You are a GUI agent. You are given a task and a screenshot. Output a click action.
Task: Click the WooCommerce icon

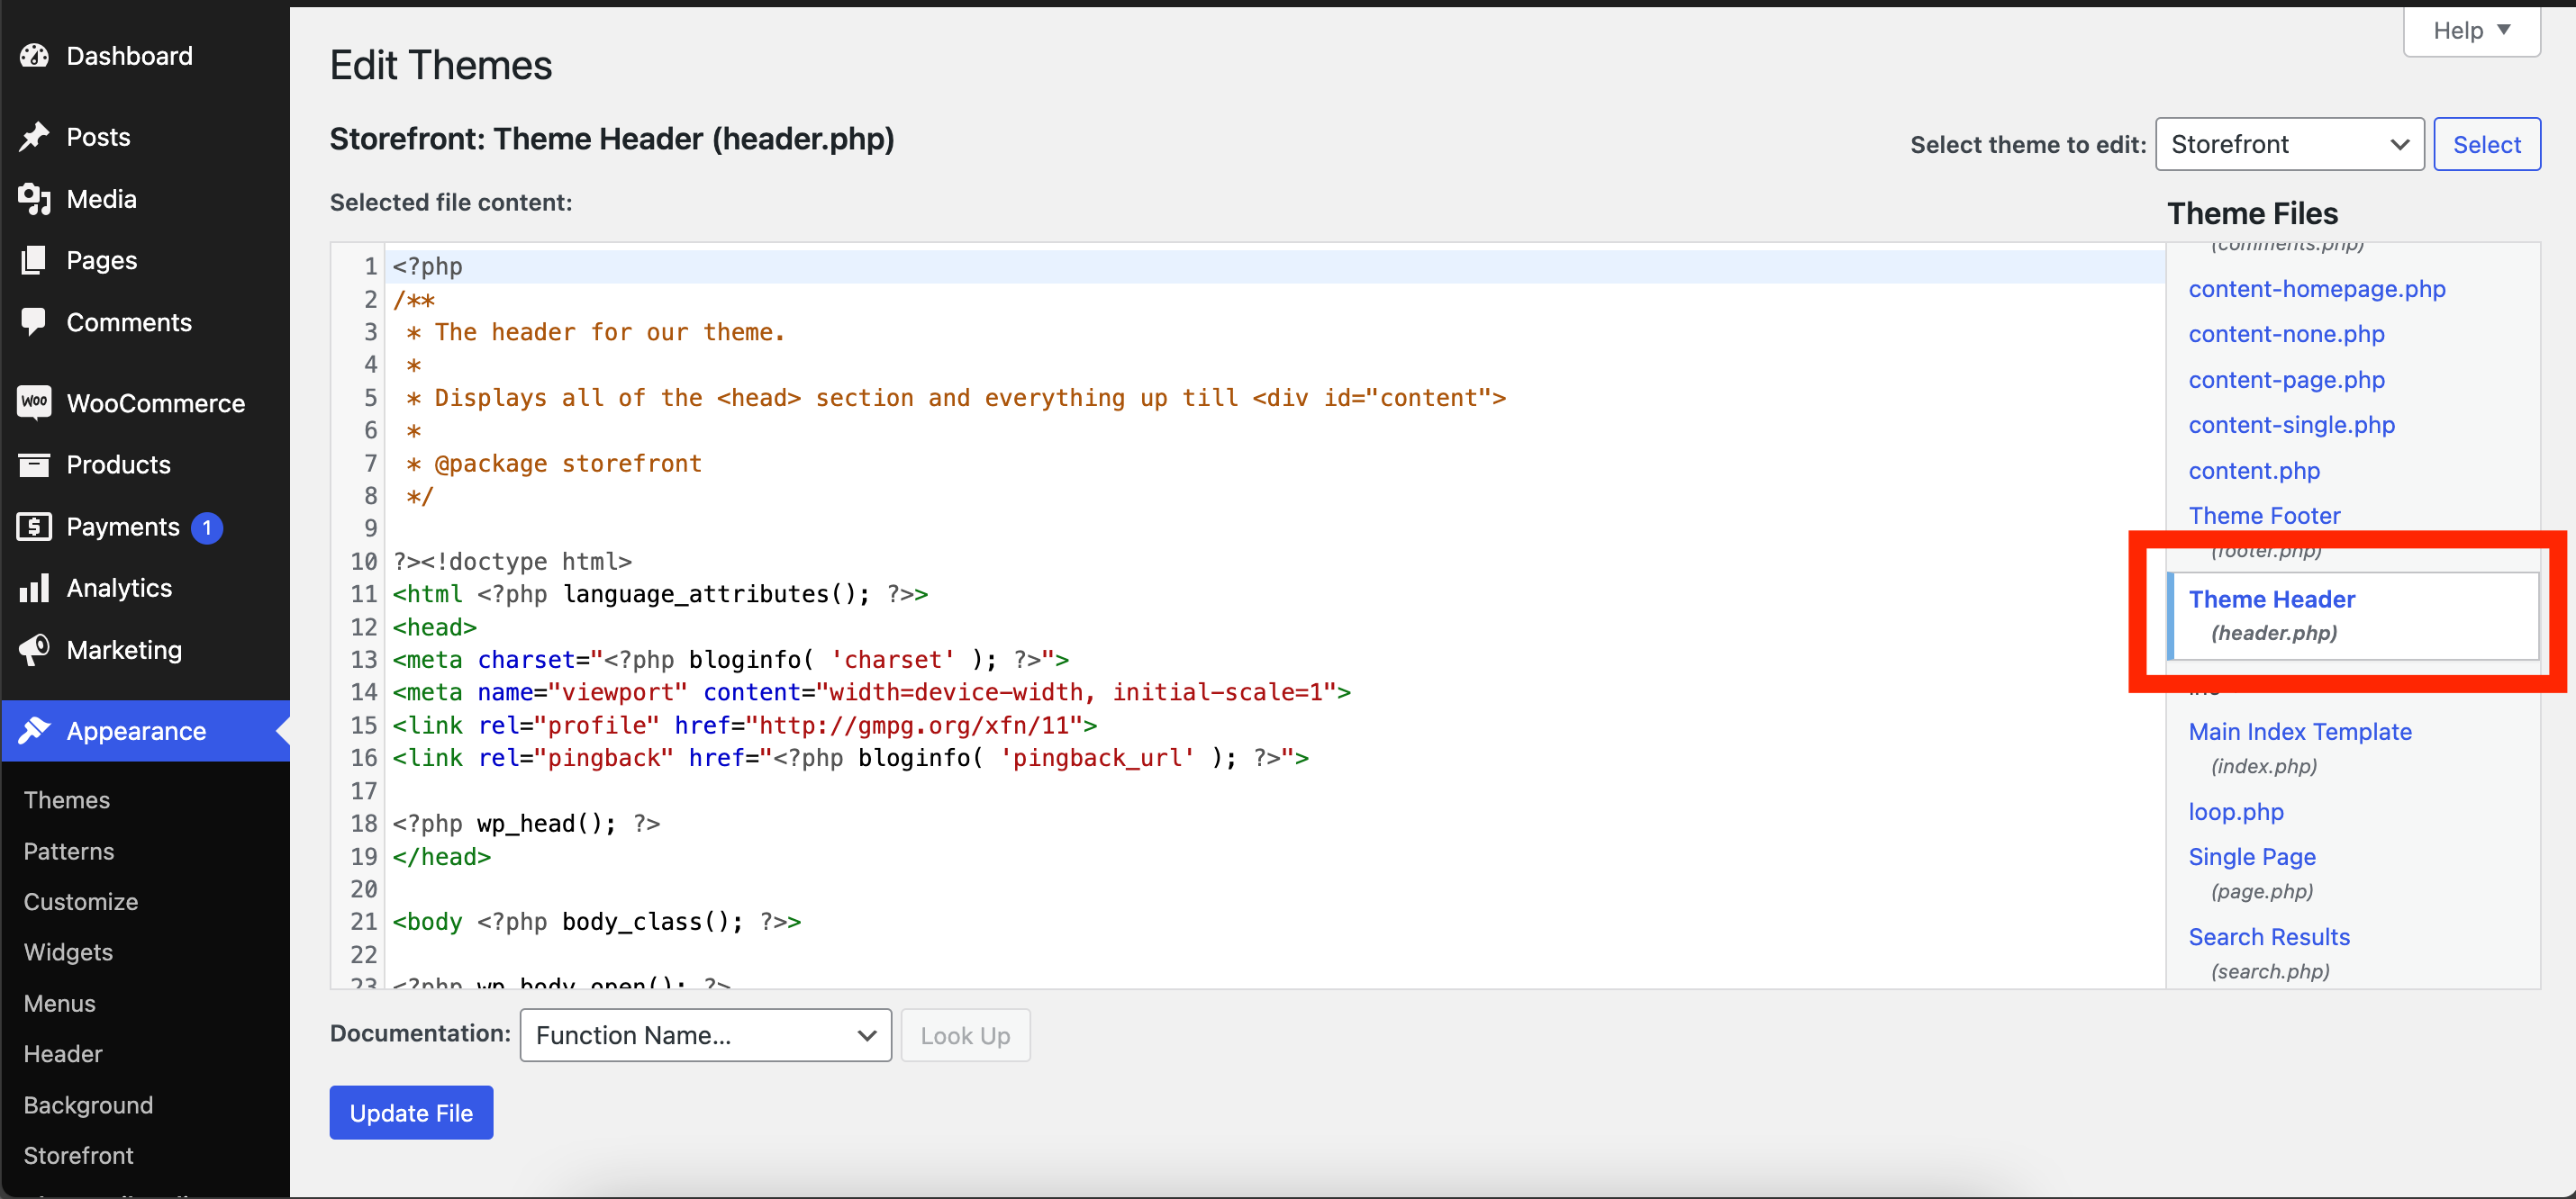35,401
